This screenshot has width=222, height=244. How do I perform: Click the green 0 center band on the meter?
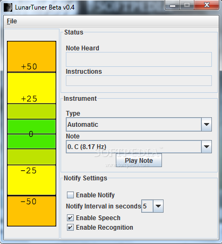tap(31, 134)
